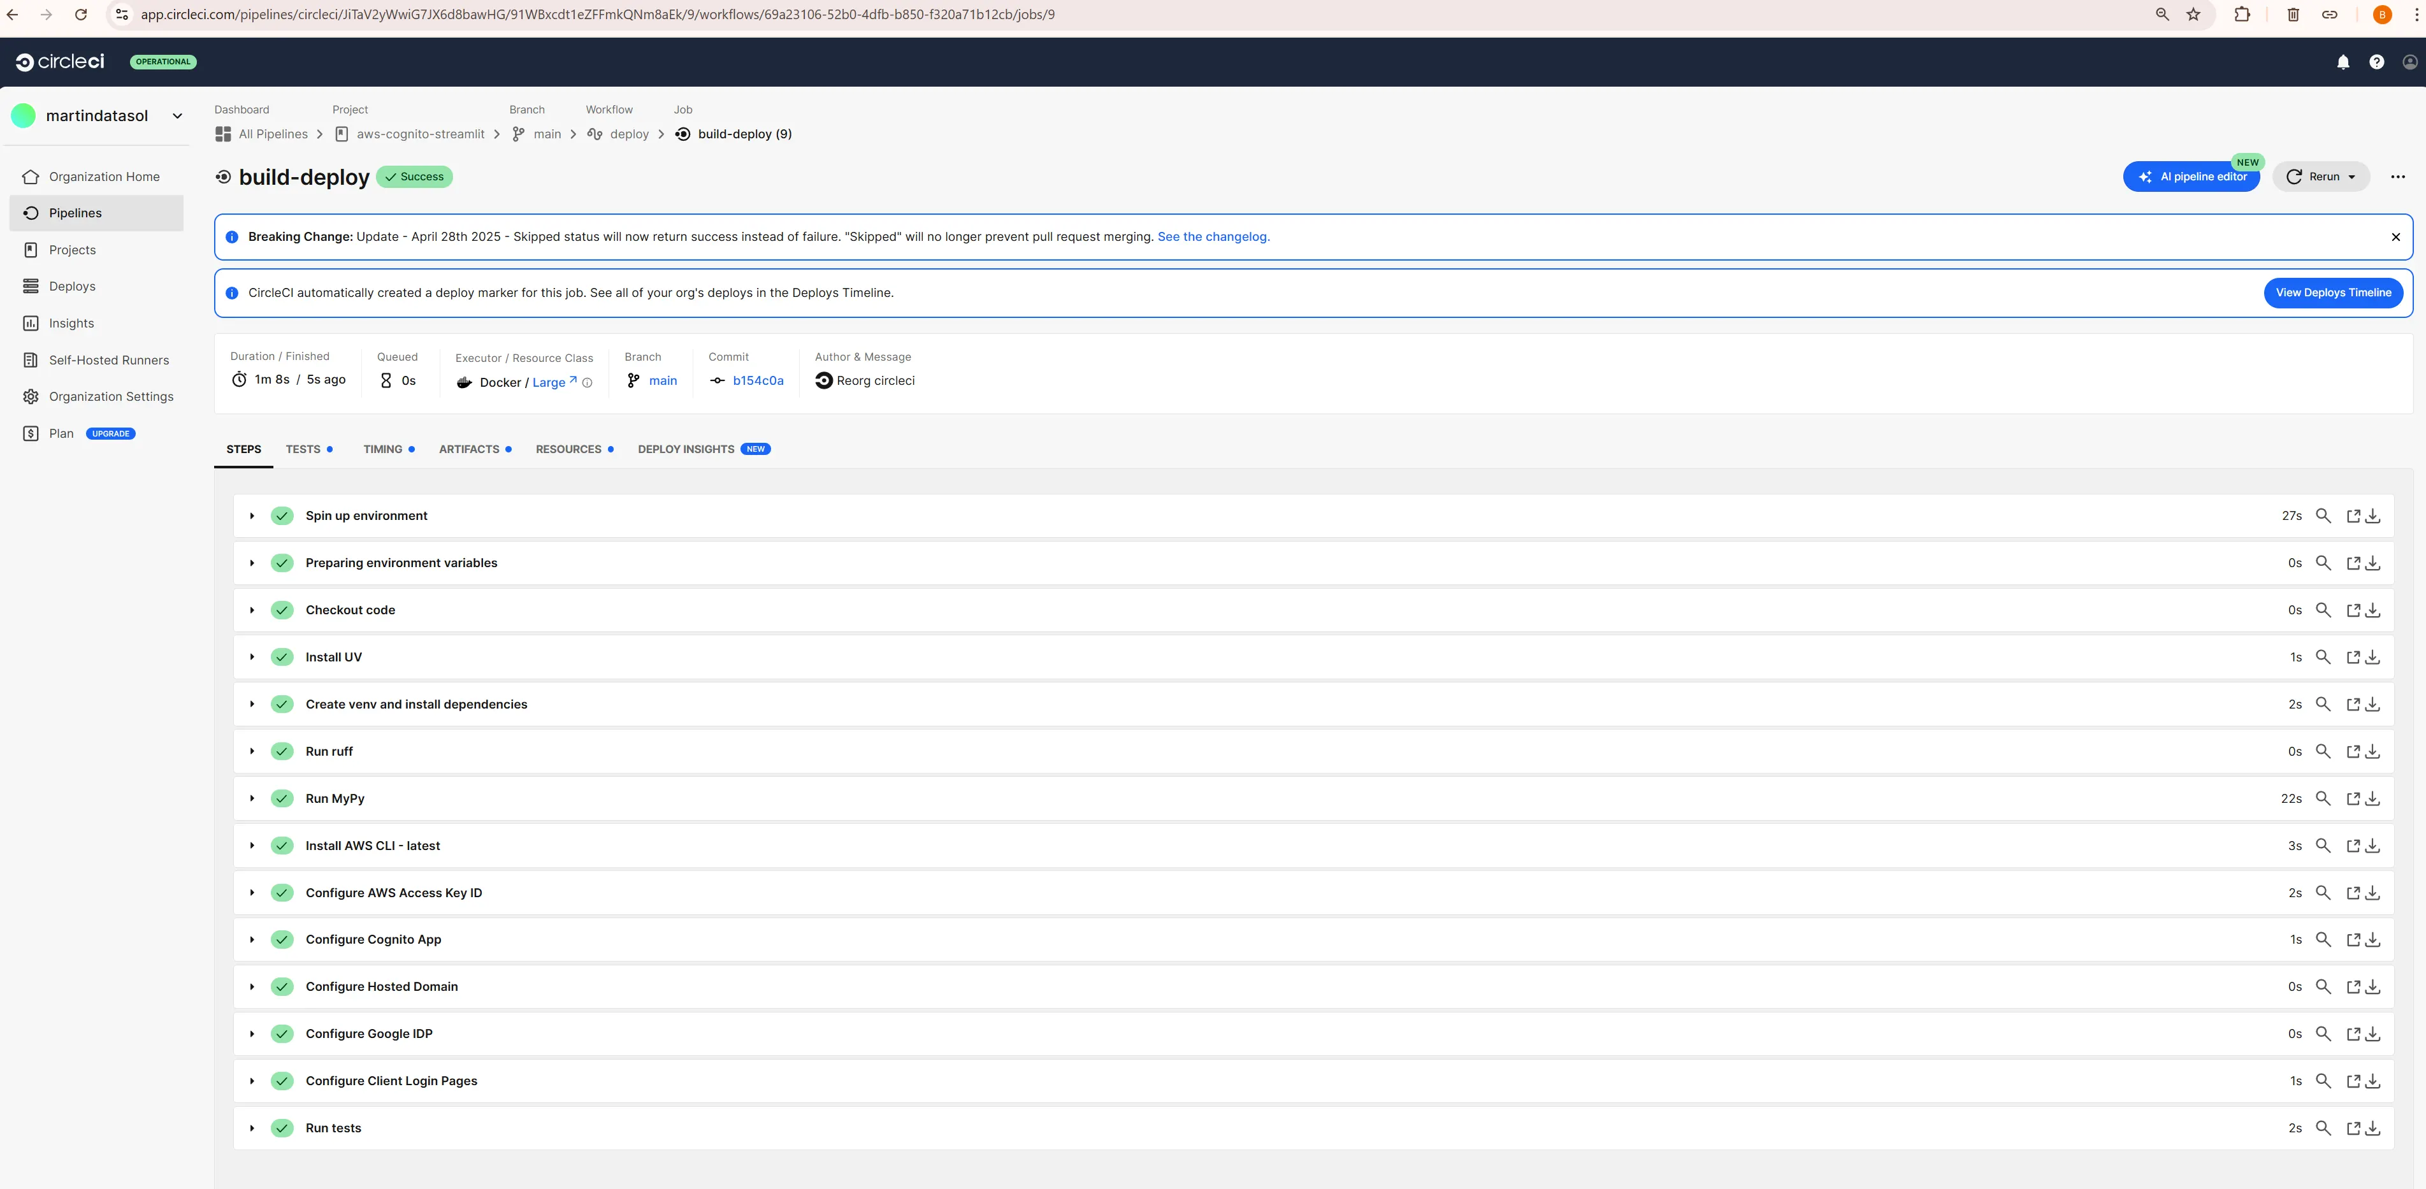Search the Run MyPy step output
2426x1189 pixels.
coord(2323,798)
